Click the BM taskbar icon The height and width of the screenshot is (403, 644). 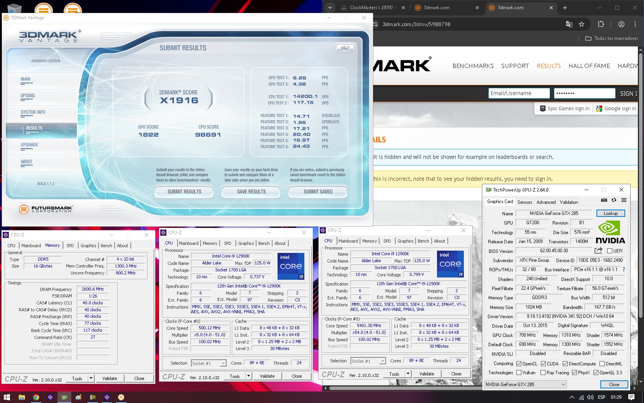[x=93, y=397]
